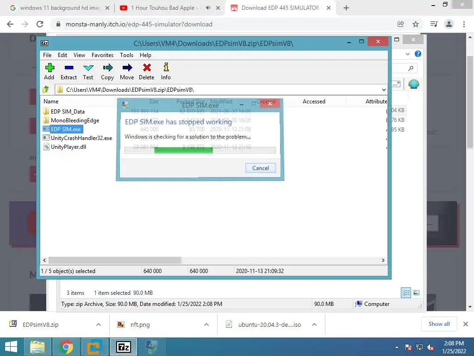Open ubuntu iso download options chevron

(314, 324)
